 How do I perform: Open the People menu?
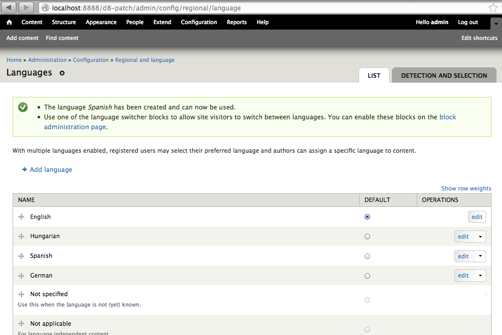pyautogui.click(x=135, y=22)
